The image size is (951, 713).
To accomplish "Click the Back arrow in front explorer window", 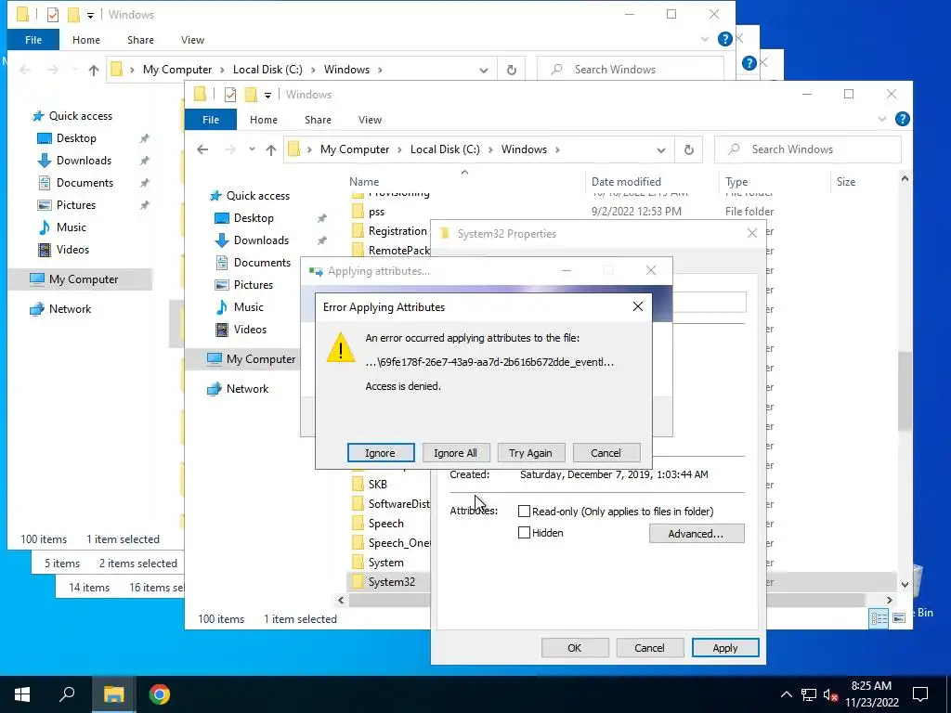I will (x=202, y=149).
